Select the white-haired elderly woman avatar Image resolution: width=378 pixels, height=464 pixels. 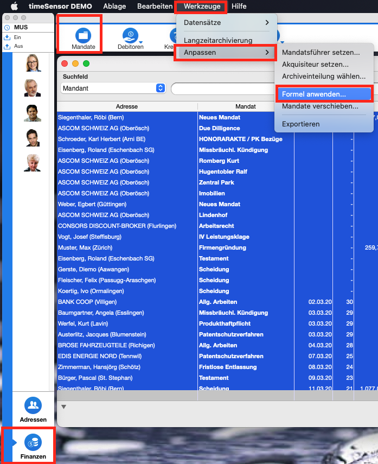click(x=32, y=163)
